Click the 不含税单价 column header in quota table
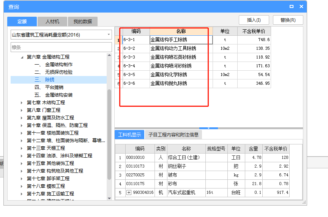 (x=254, y=32)
